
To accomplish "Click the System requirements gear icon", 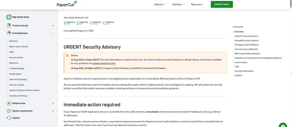I will tap(9, 111).
